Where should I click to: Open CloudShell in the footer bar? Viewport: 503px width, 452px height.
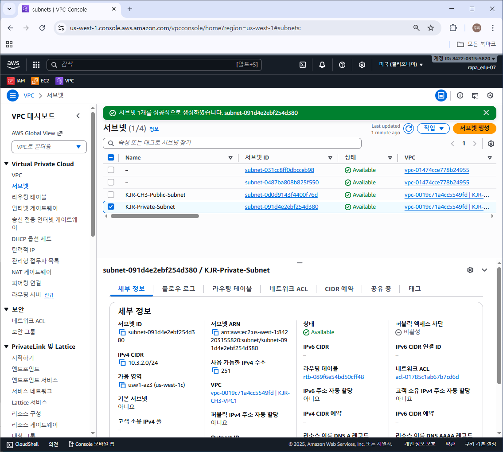coord(23,444)
